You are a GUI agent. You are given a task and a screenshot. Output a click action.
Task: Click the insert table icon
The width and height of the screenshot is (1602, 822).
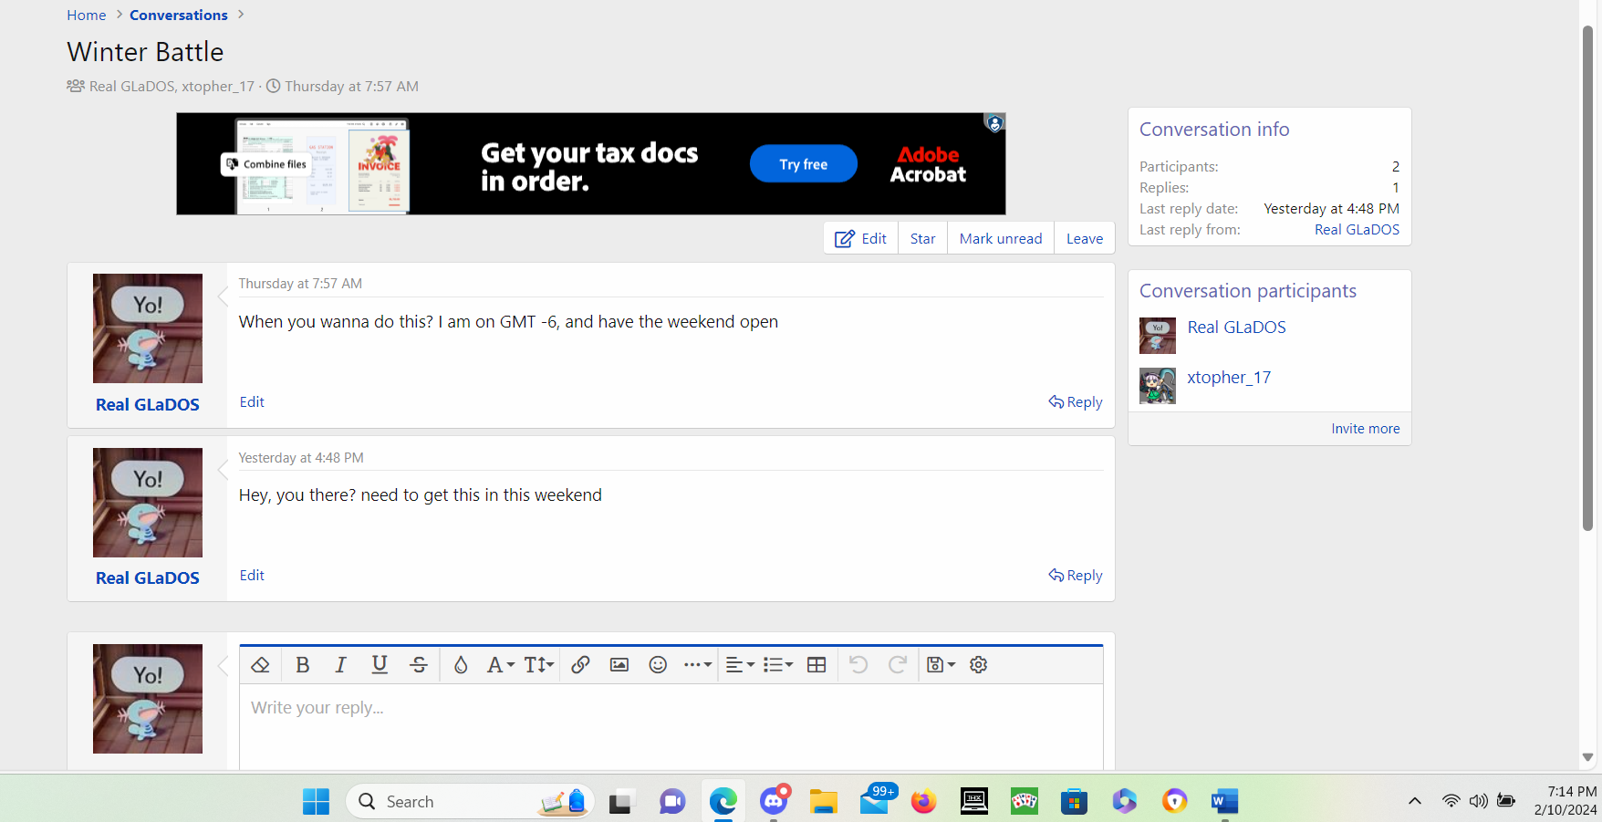point(817,665)
